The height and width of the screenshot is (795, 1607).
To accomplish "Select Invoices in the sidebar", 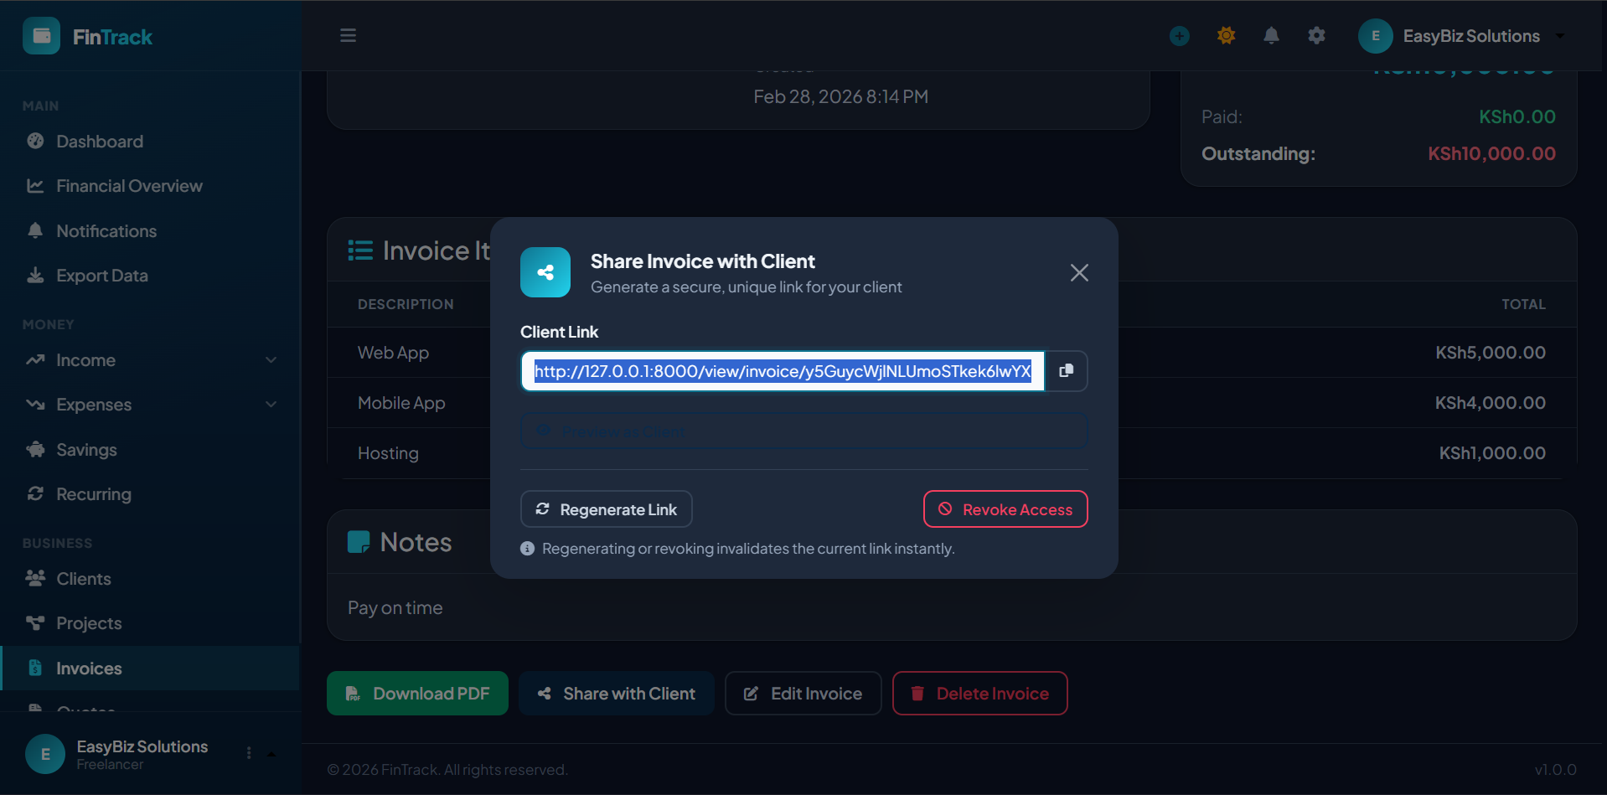I will pyautogui.click(x=88, y=668).
